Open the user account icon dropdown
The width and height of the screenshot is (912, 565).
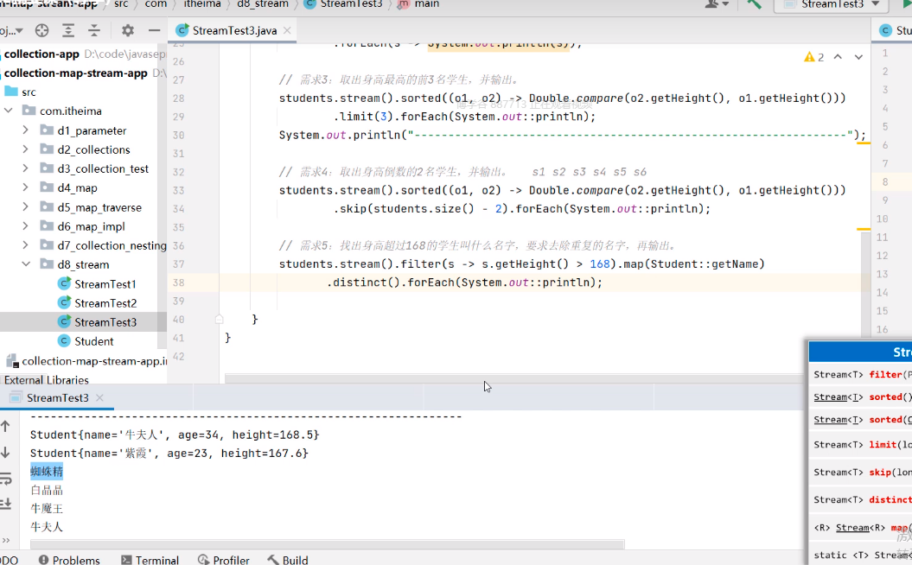pyautogui.click(x=717, y=4)
